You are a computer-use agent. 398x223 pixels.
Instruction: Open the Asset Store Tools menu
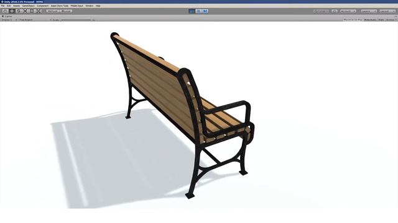[60, 6]
